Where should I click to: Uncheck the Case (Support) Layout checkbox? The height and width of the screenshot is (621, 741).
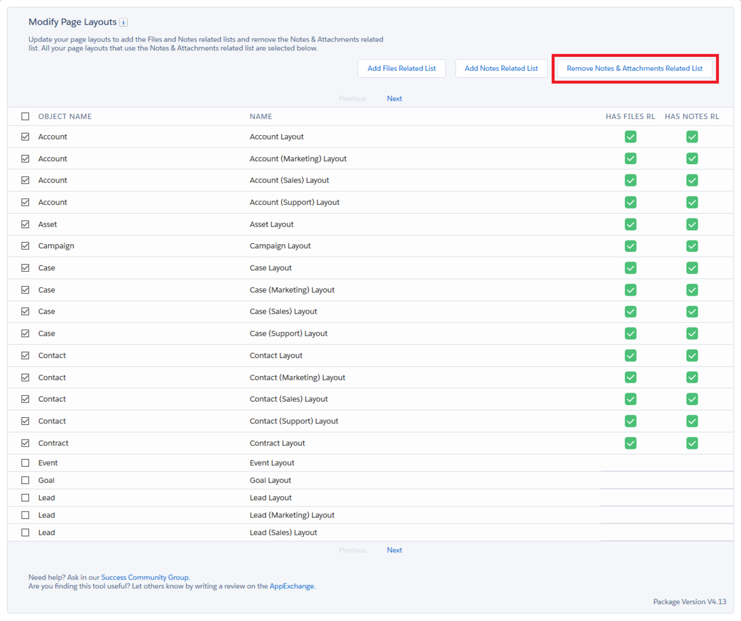pos(25,333)
